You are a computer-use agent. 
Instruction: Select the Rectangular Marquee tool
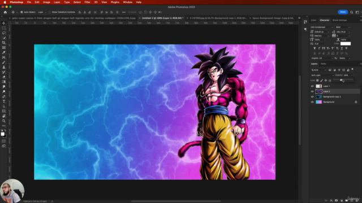[x=4, y=28]
